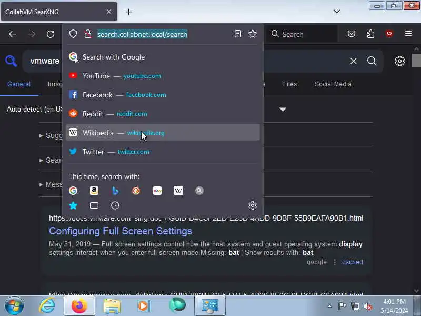Open Facebook suggestion facebook.com

(x=163, y=95)
